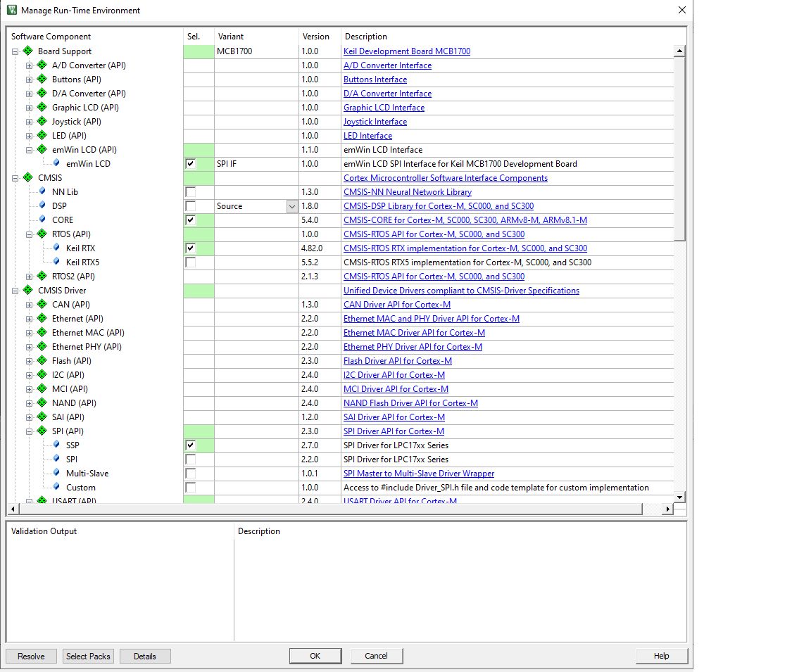
Task: Click the blue gem icon beside Keil RTX
Action: 56,248
